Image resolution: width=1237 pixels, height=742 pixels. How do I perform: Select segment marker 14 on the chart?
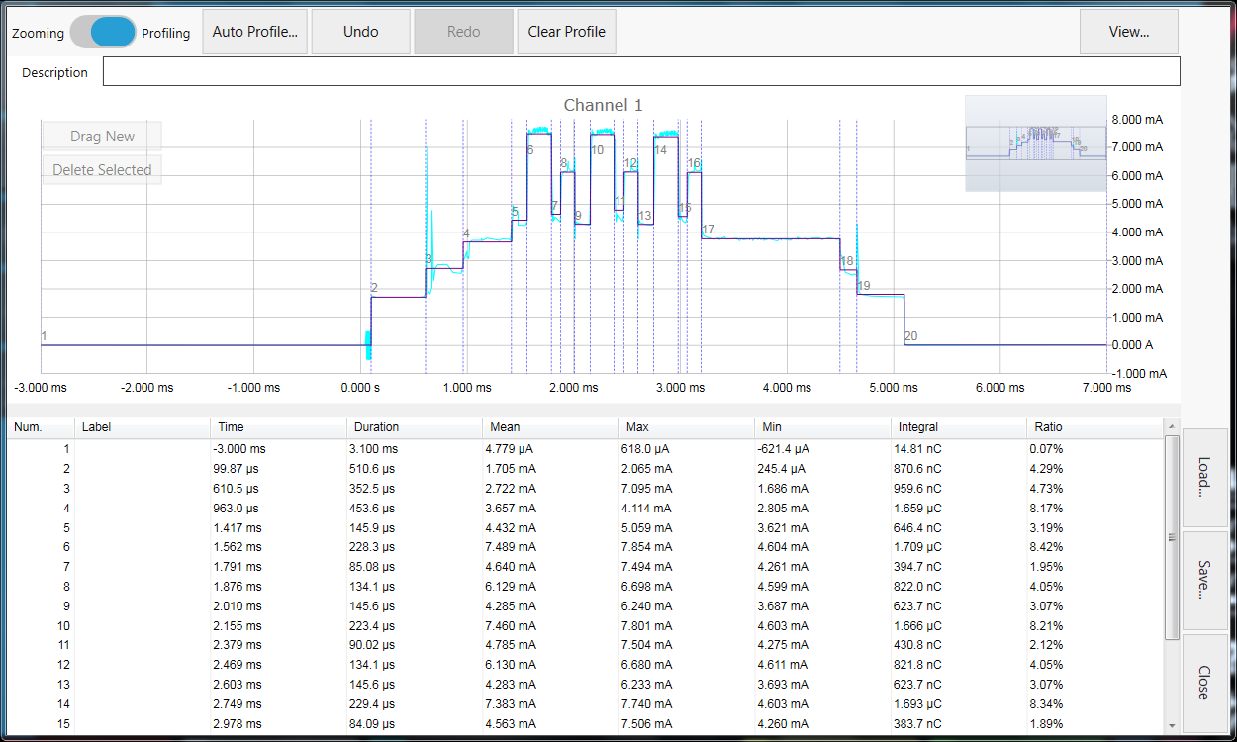coord(660,150)
